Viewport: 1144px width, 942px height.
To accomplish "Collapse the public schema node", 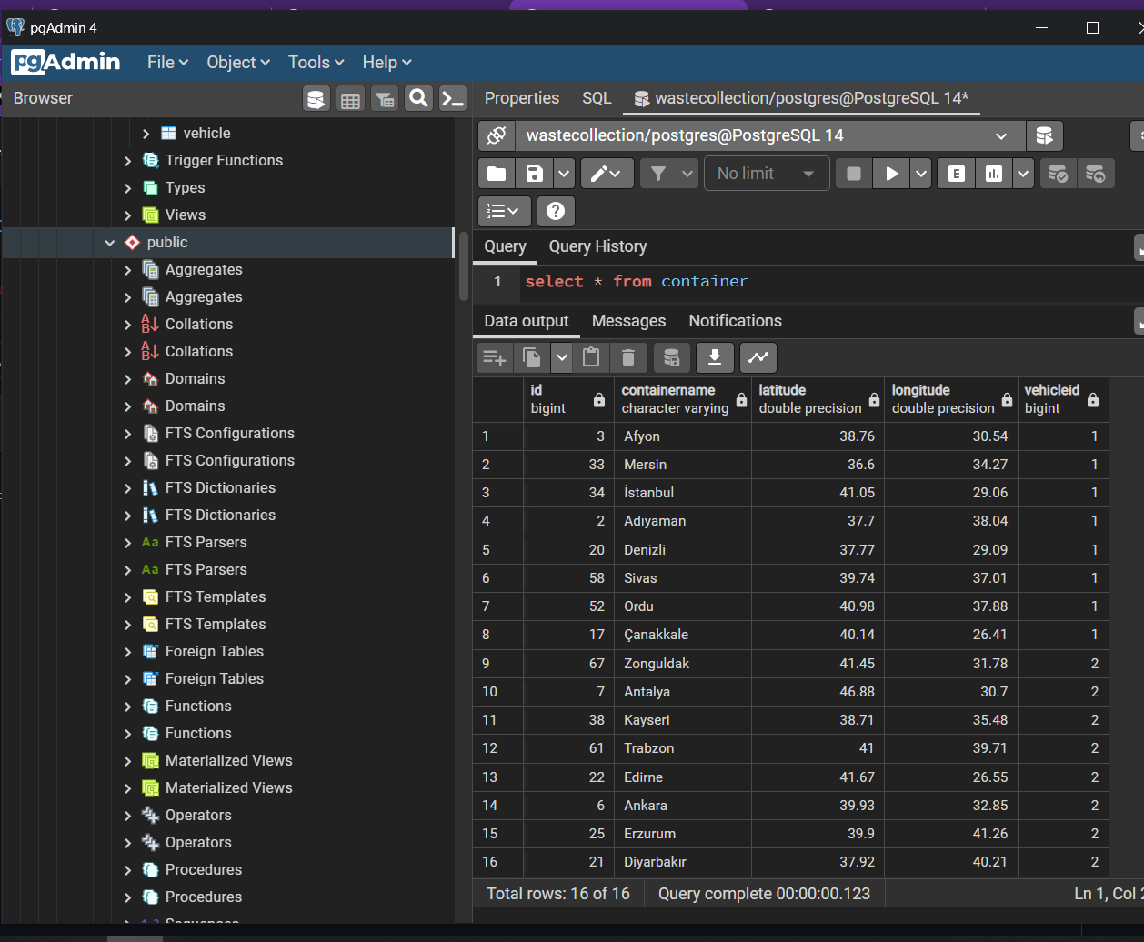I will point(110,243).
